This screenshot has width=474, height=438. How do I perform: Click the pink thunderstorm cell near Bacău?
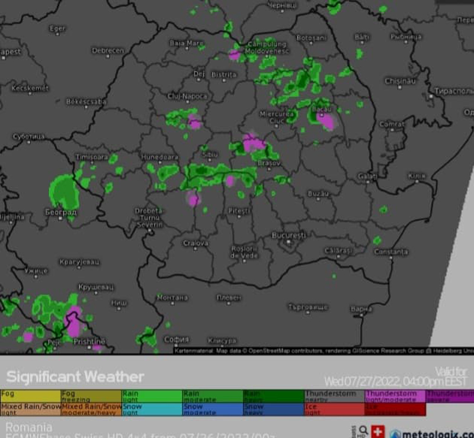pos(325,121)
